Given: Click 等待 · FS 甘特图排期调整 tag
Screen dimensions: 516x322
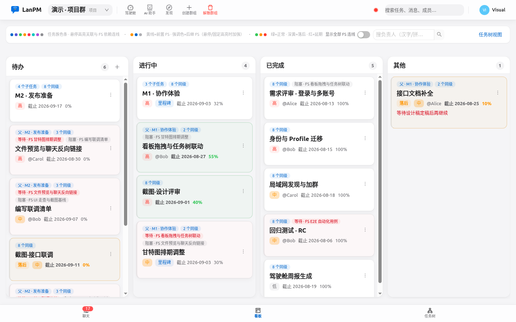Looking at the screenshot, I should tap(40, 140).
